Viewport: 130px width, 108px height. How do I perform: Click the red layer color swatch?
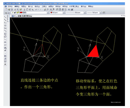pyautogui.click(x=21, y=12)
